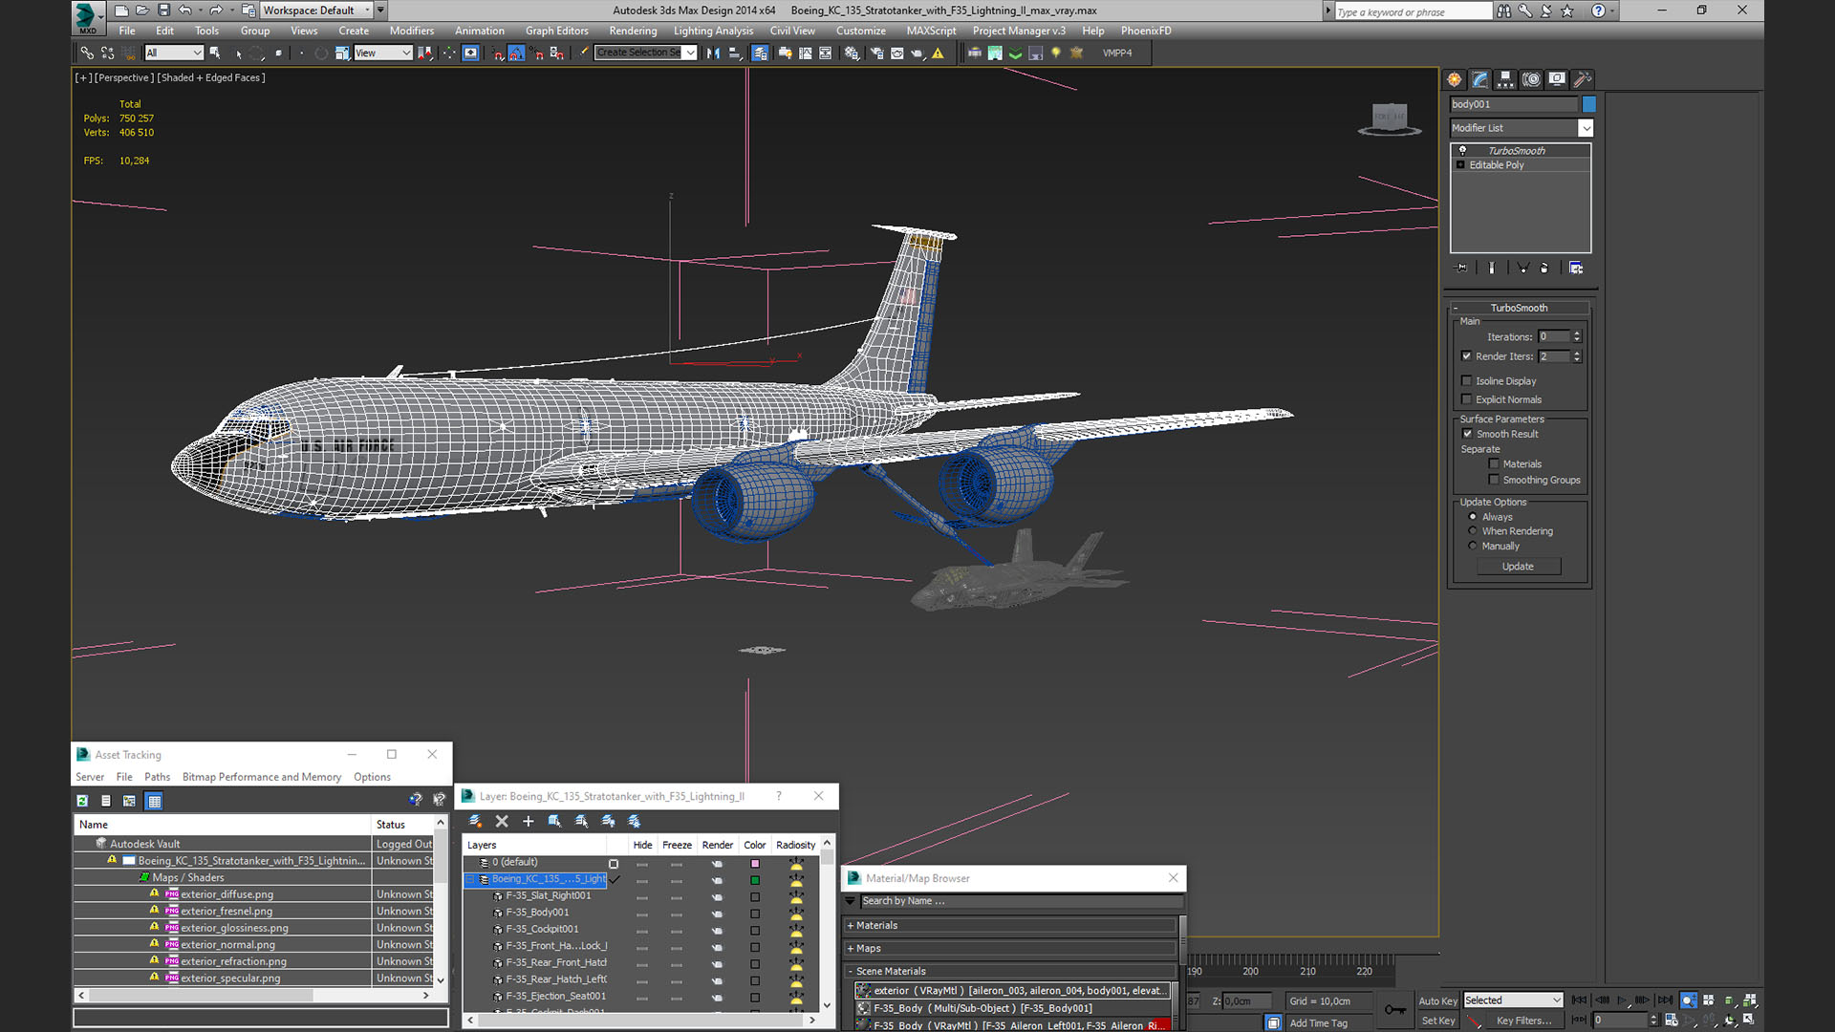Click the Set Keys key icon
Viewport: 1835px width, 1032px height.
coord(1394,1009)
